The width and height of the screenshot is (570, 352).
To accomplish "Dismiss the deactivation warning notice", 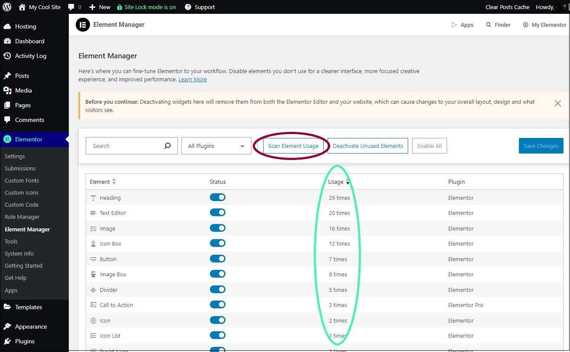I will 557,103.
